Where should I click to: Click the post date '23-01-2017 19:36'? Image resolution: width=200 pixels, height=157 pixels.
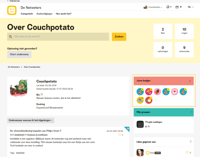115,131
